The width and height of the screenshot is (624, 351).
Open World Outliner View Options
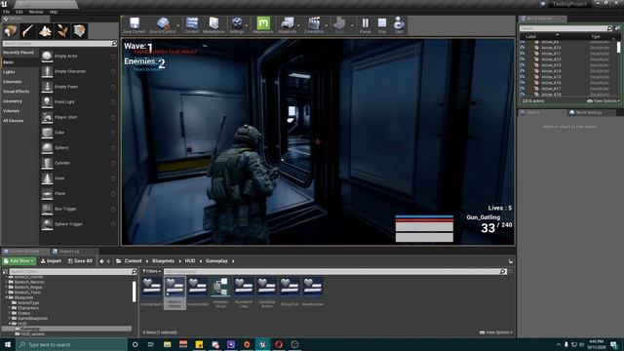[x=604, y=101]
